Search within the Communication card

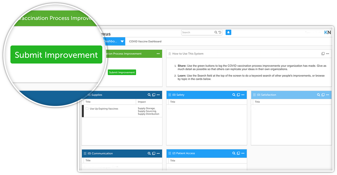(x=149, y=153)
